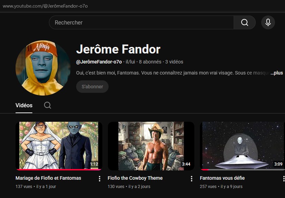Click the @JerômeFandor-o7o channel handle
This screenshot has height=198, width=285.
99,62
